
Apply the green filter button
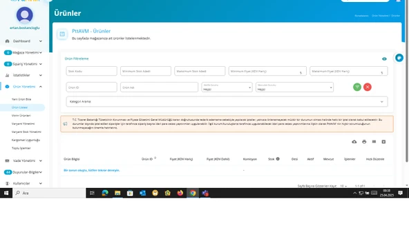[357, 87]
